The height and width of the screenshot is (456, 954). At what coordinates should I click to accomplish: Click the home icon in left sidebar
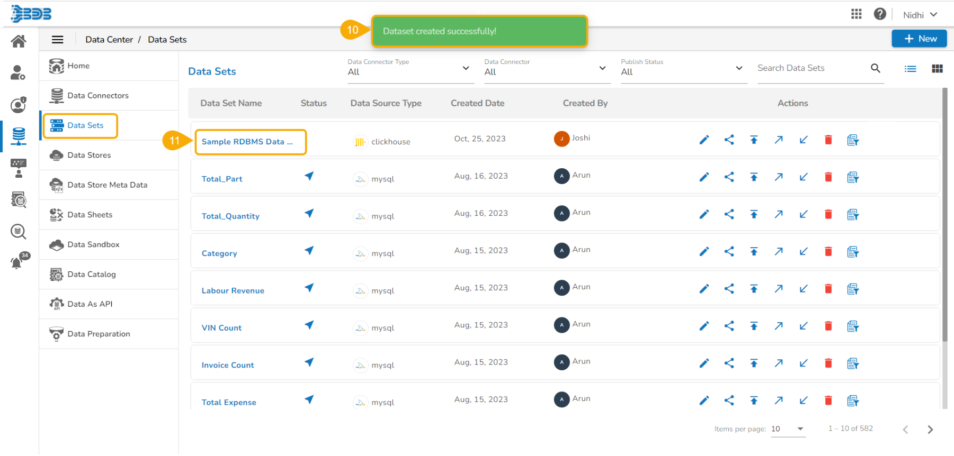pyautogui.click(x=19, y=41)
